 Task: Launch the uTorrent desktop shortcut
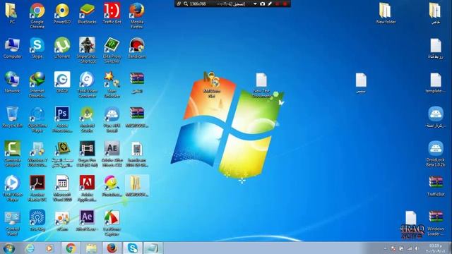click(x=62, y=48)
